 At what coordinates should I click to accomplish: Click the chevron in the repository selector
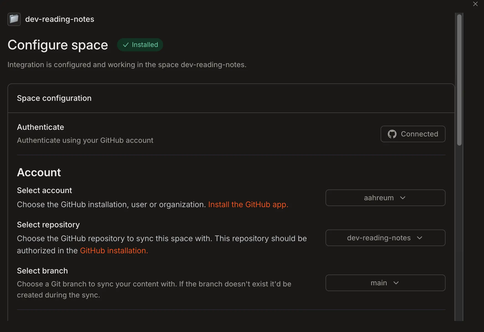420,238
